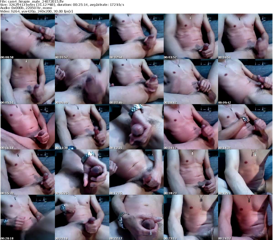Viewport: 273px width, 240px height.
Task: Open the frame at 00:07:46
Action: tap(136, 82)
